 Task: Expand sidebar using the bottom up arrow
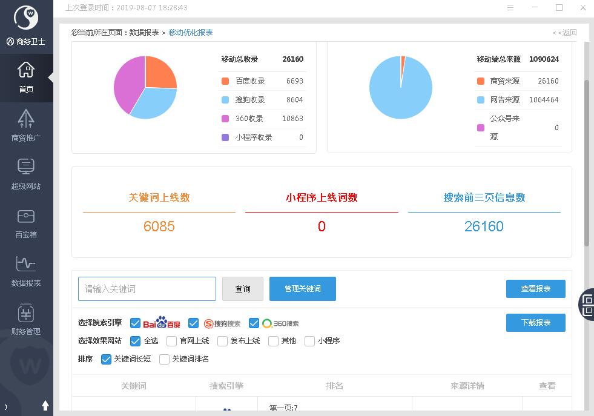click(x=45, y=405)
